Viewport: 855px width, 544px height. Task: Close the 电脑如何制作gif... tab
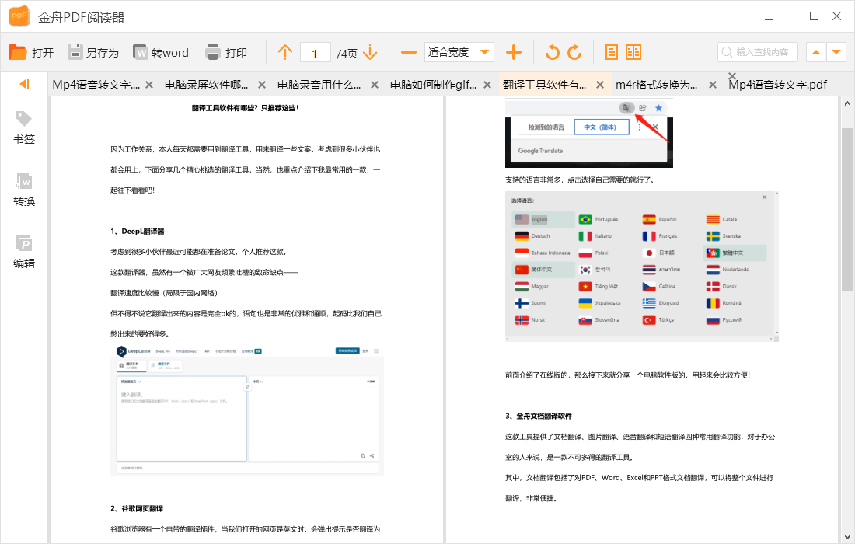(487, 85)
